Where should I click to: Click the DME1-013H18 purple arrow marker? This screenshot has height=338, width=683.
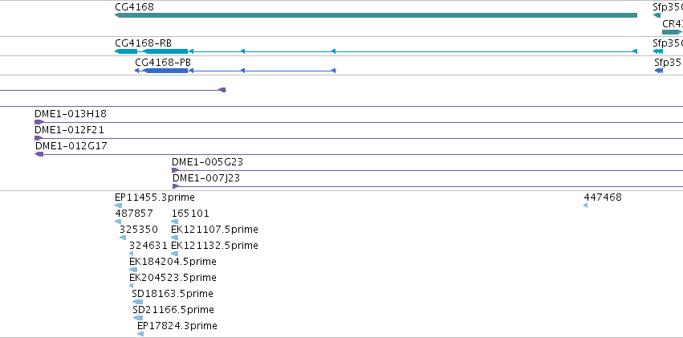coord(39,122)
